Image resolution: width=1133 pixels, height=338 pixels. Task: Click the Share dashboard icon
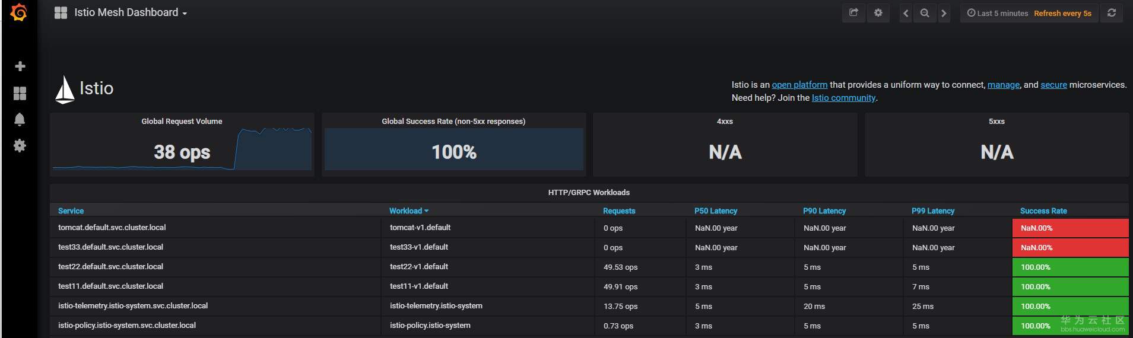[853, 13]
